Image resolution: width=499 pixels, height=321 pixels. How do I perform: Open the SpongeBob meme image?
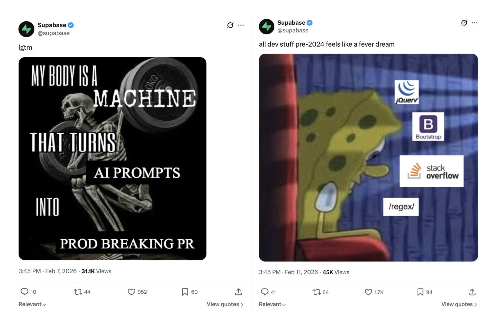coord(368,157)
